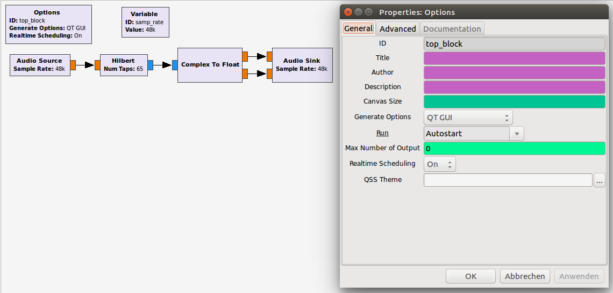Open the General tab
The height and width of the screenshot is (293, 613).
tap(359, 28)
